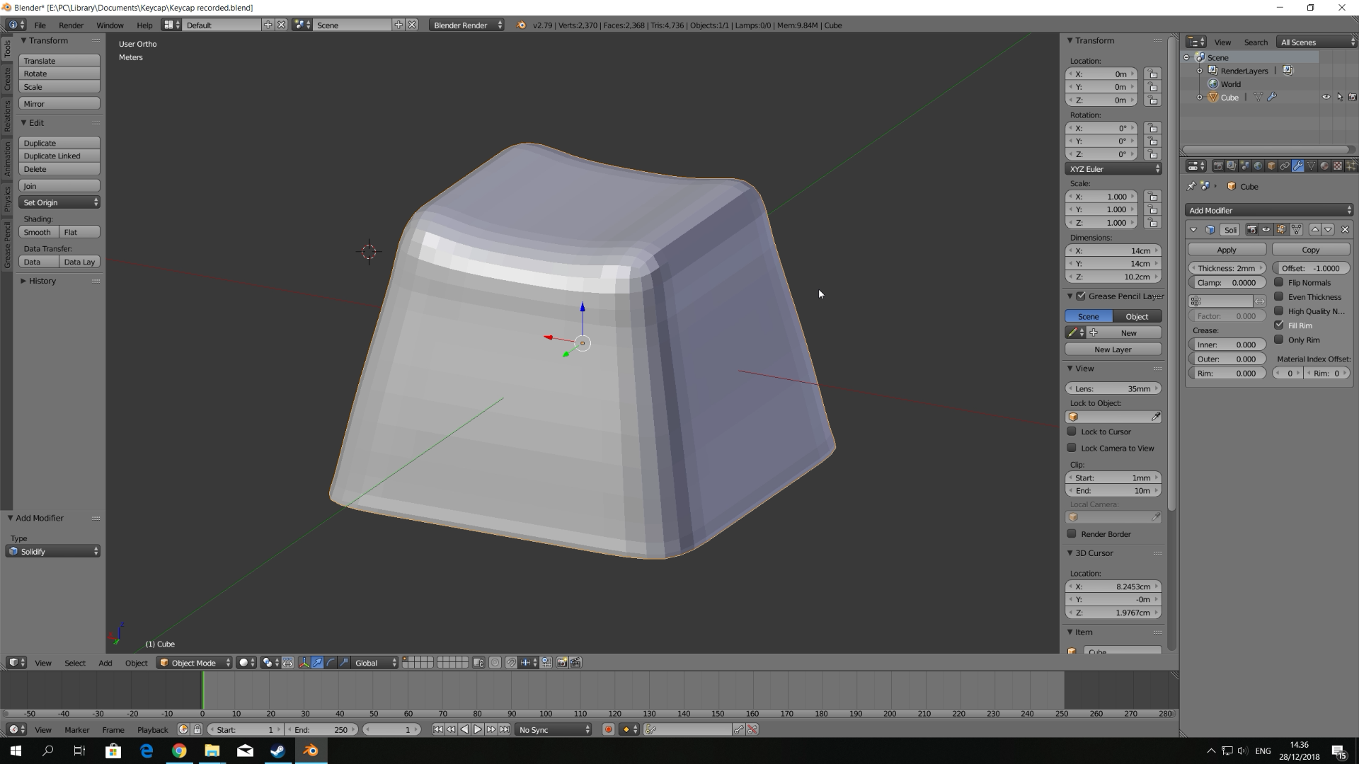Open the Set Origin dropdown
Image resolution: width=1359 pixels, height=764 pixels.
click(59, 202)
